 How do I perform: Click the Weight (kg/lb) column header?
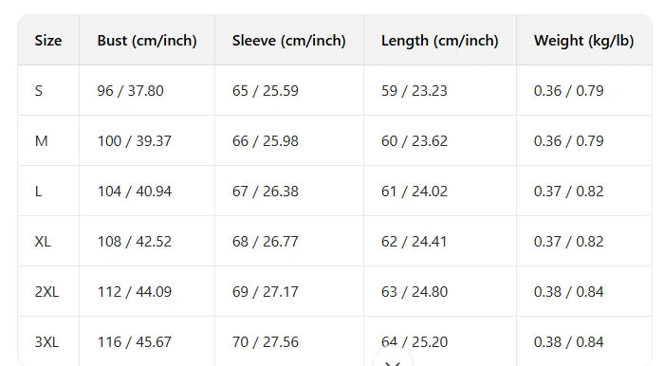(x=583, y=41)
